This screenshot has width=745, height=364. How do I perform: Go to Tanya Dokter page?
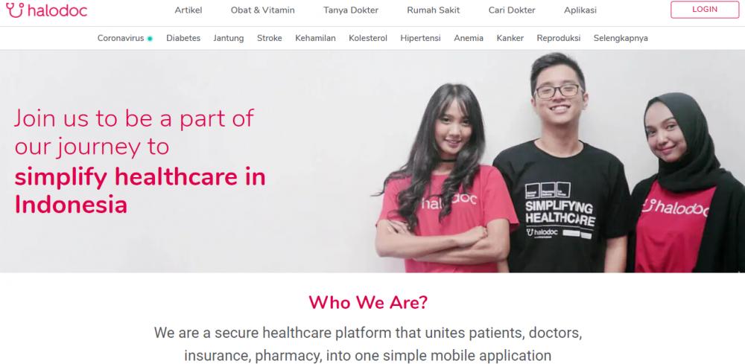(351, 10)
